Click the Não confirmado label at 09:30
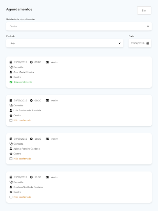 click(23, 120)
